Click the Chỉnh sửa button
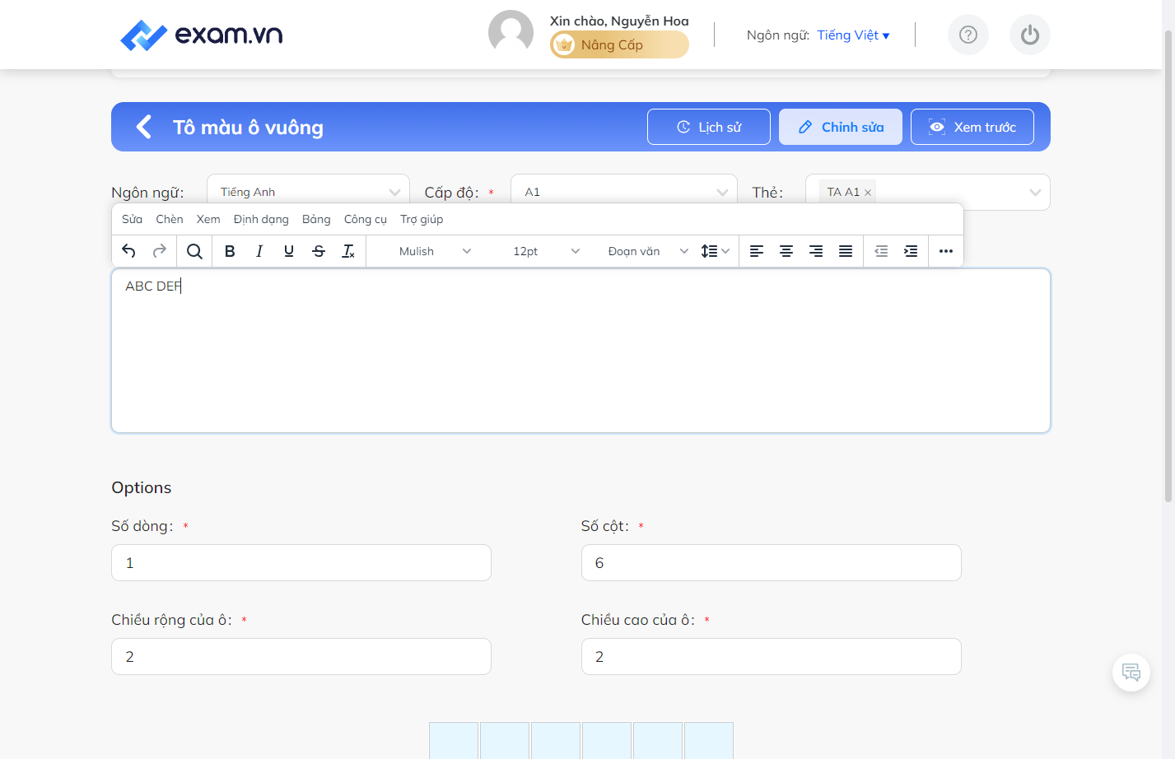This screenshot has width=1175, height=759. click(x=841, y=127)
